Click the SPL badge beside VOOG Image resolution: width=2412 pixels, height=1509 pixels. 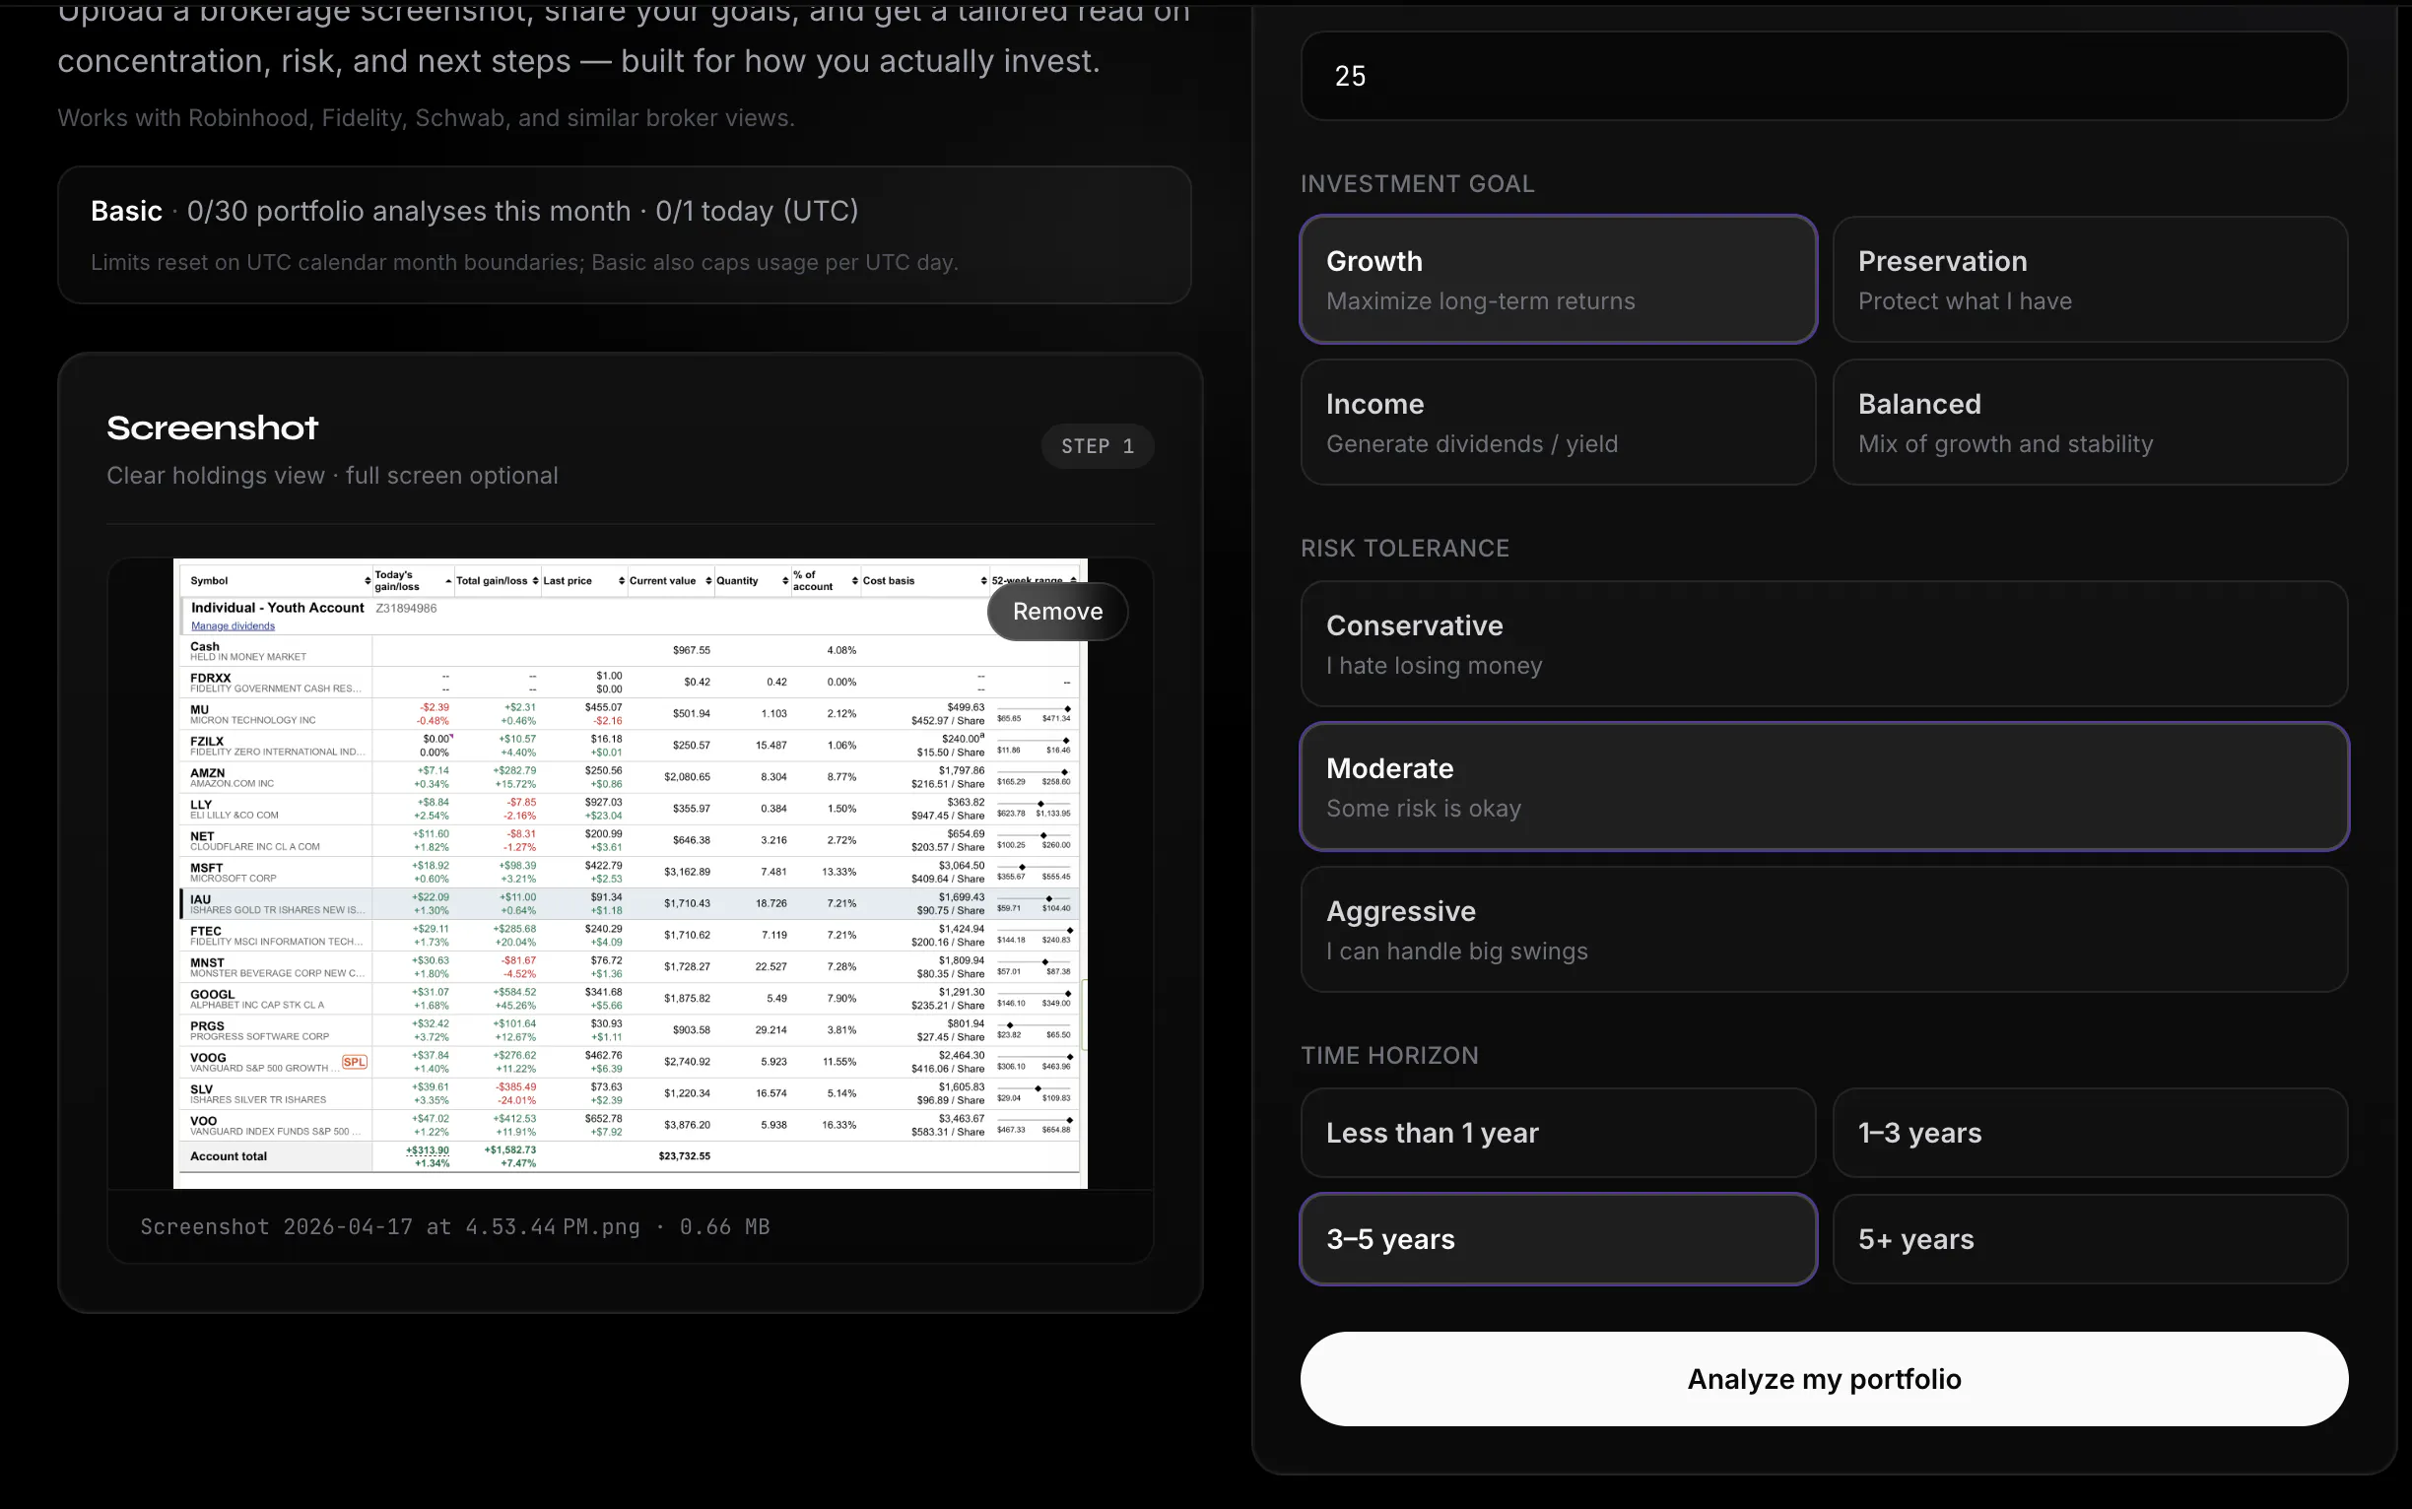coord(355,1062)
